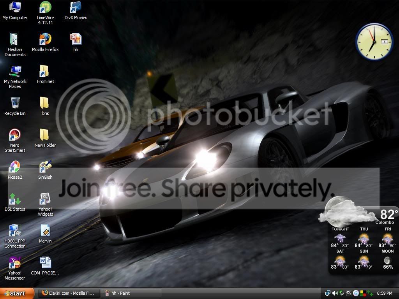The width and height of the screenshot is (399, 299).
Task: Select the COM_PROJE... Word document
Action: coord(45,266)
